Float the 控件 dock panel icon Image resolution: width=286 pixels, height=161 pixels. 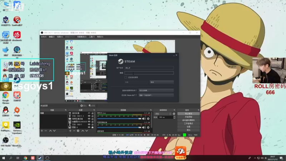[198, 110]
